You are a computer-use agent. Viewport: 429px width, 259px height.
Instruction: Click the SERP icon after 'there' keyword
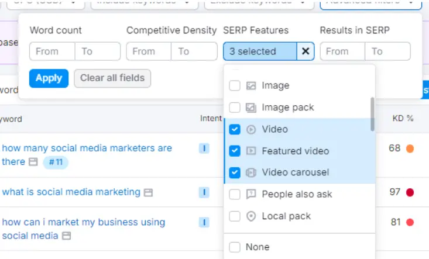pos(33,162)
